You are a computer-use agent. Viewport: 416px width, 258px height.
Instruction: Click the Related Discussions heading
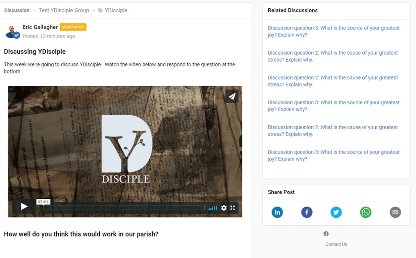click(x=293, y=10)
